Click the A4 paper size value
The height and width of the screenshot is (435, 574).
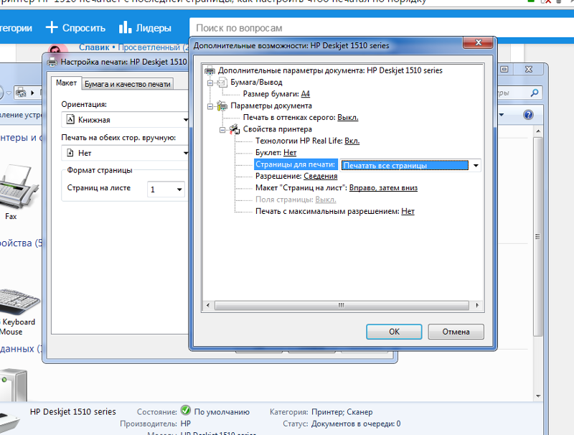pyautogui.click(x=306, y=94)
